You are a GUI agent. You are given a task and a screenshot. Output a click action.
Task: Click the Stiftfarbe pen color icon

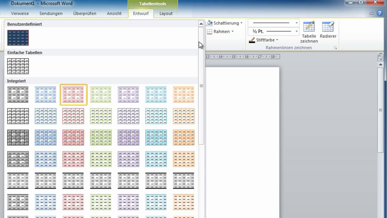point(252,40)
